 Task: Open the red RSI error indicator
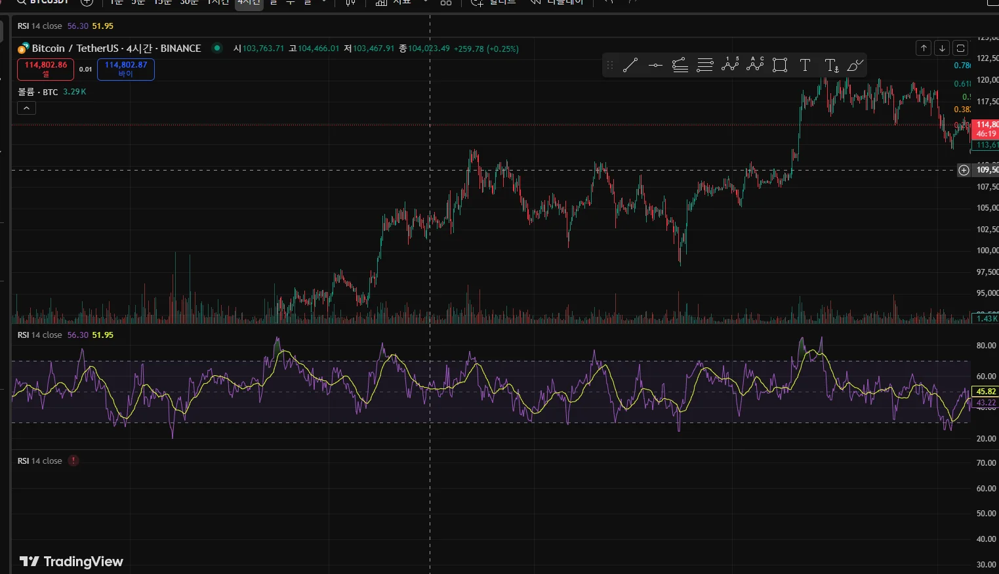73,461
